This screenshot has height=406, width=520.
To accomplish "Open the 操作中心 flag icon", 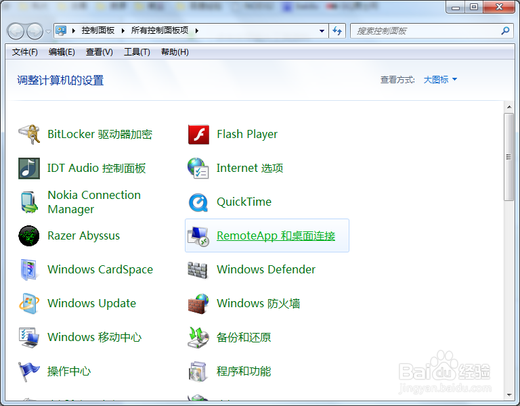I will [29, 371].
